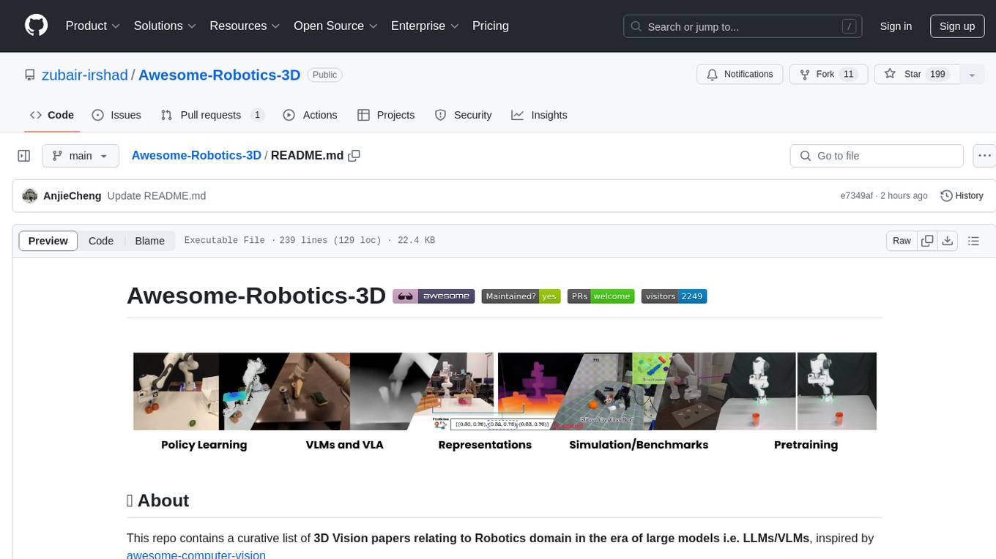
Task: Go to Awesome-Robotics-3D breadcrumb root
Action: (x=196, y=155)
